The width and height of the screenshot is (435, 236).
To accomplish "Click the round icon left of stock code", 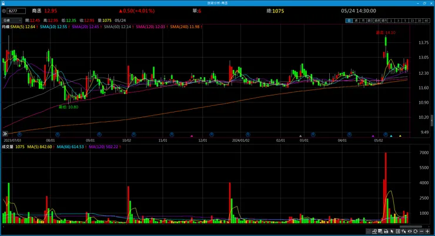I will [4, 11].
